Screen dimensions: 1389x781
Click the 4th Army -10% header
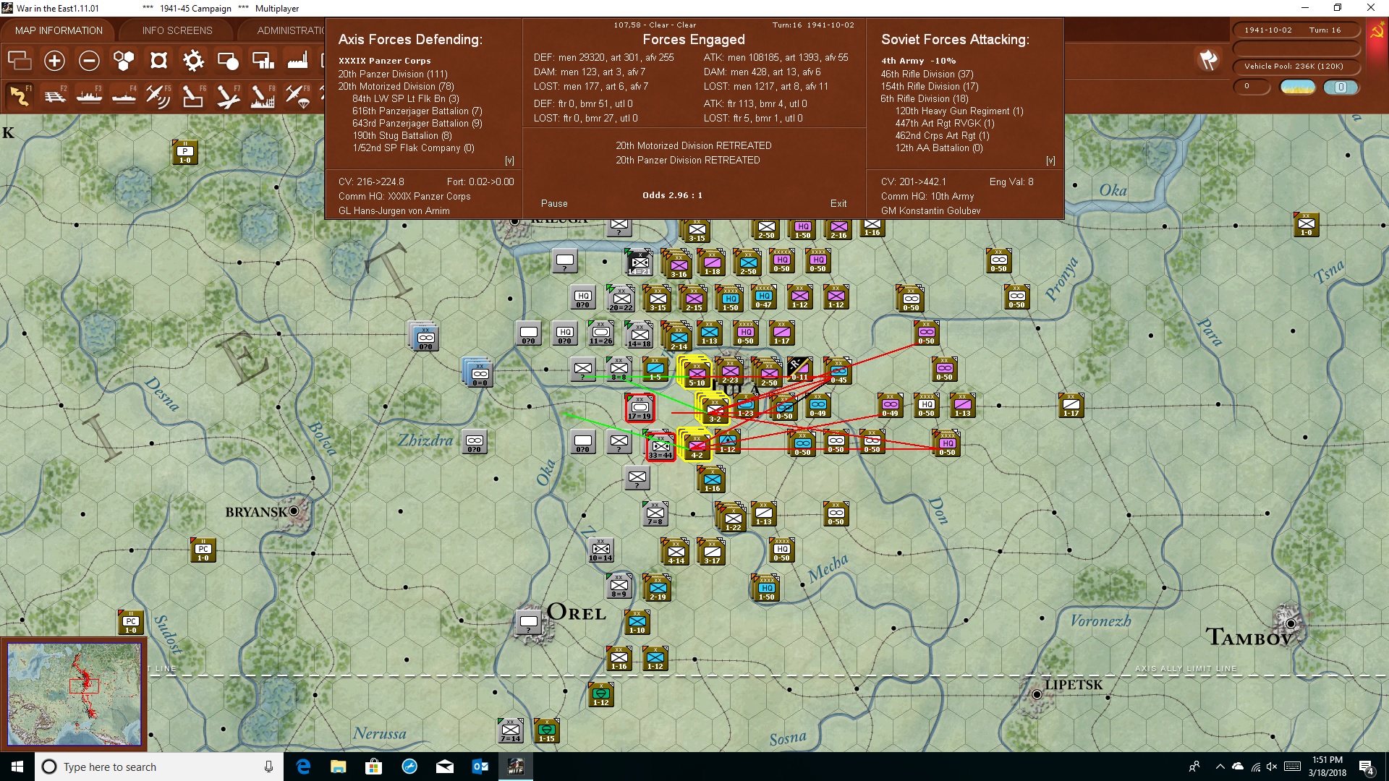(x=918, y=61)
